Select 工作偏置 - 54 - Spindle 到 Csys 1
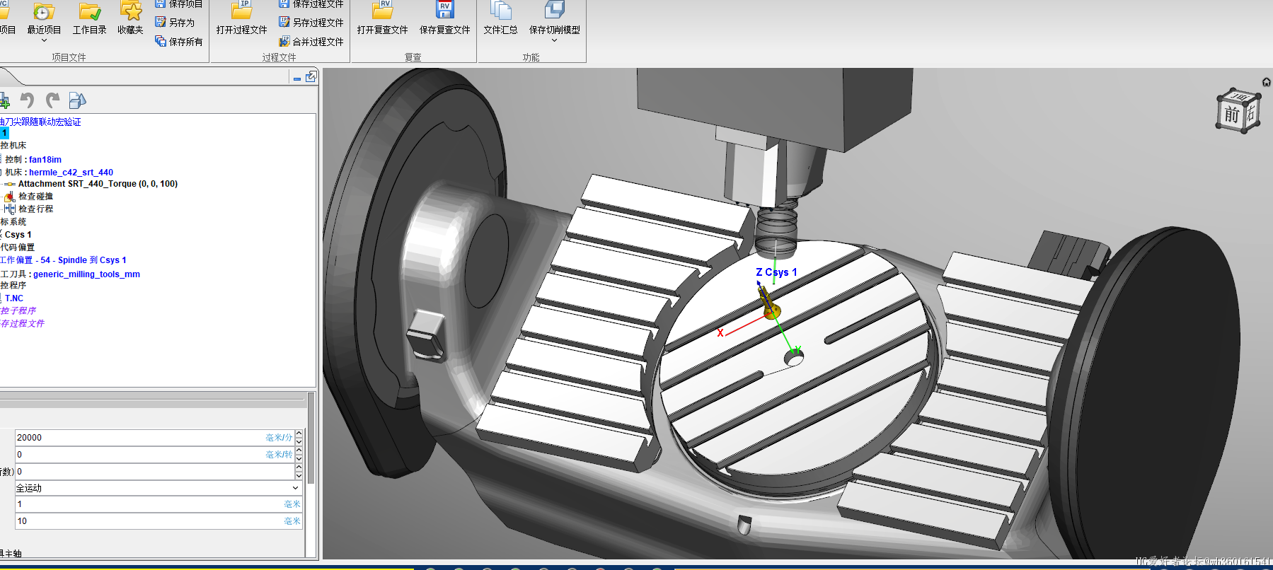 point(63,260)
